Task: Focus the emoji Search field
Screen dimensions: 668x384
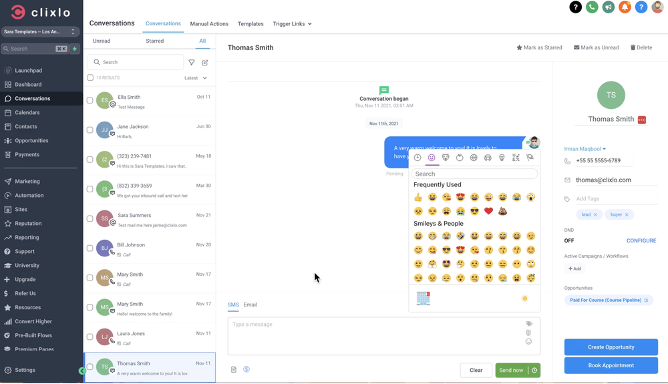Action: [474, 174]
